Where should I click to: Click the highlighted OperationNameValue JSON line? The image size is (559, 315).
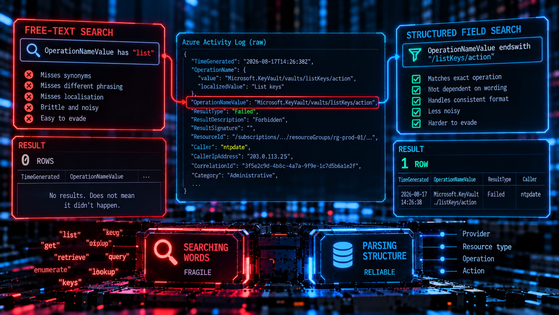283,102
